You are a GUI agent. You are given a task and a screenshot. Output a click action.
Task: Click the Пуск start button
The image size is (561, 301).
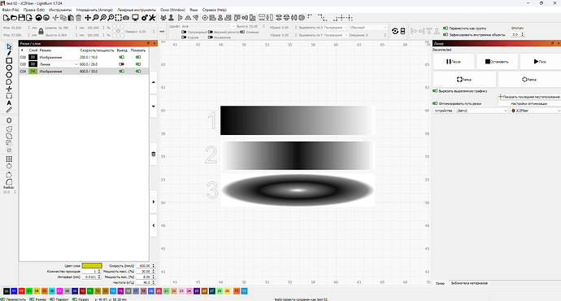(540, 62)
